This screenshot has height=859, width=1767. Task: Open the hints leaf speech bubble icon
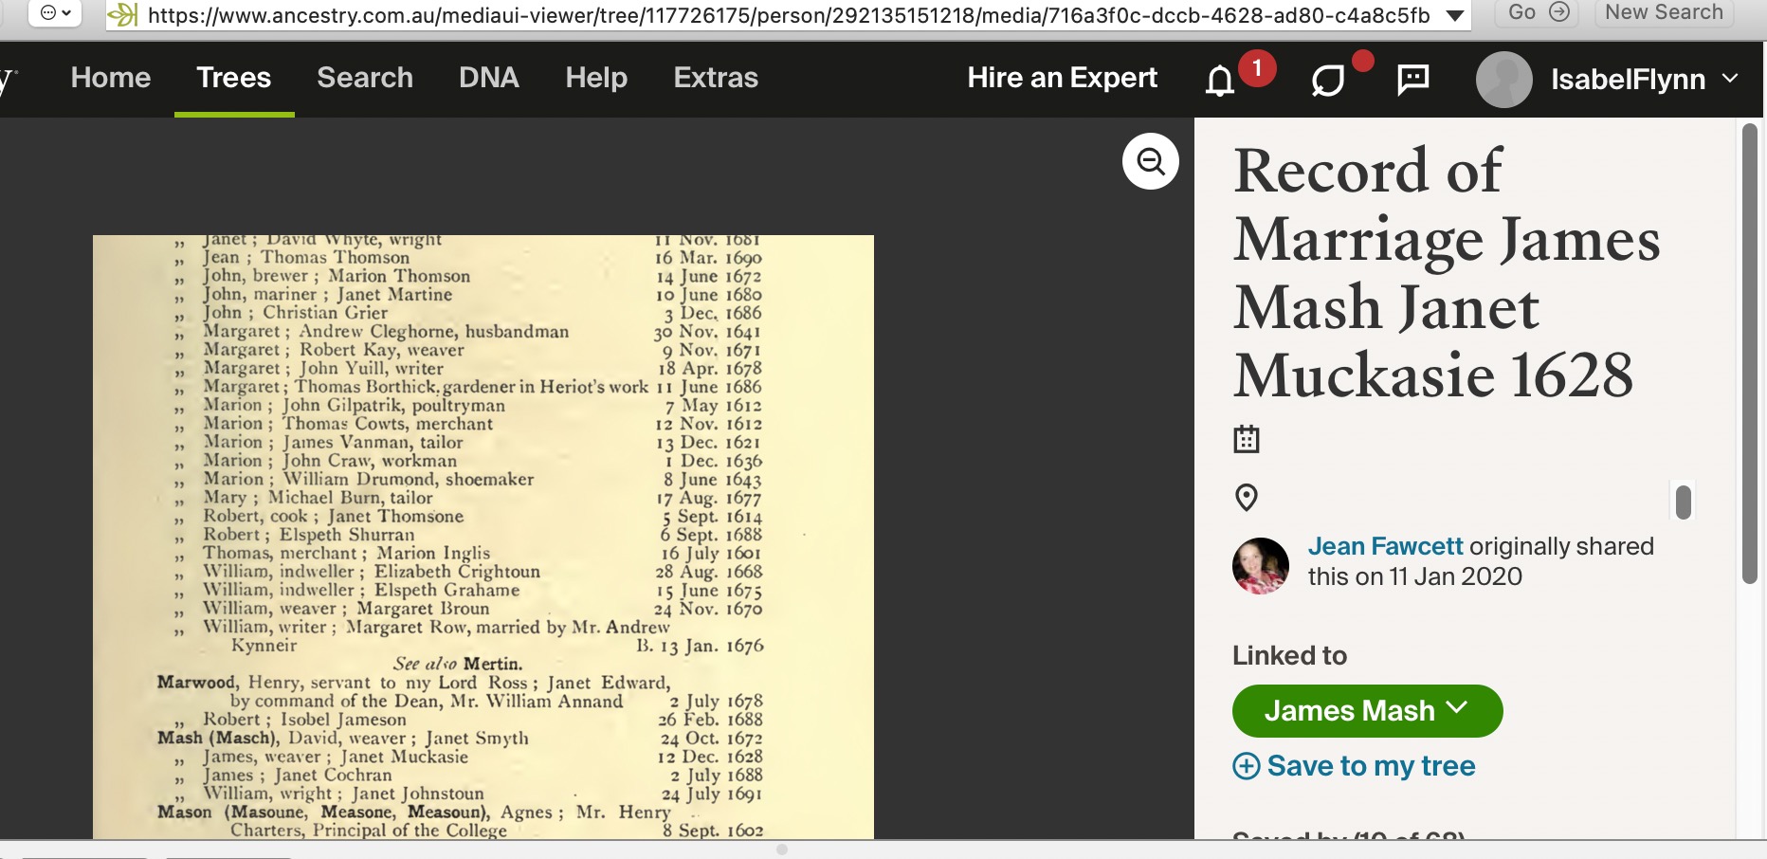click(x=1327, y=81)
